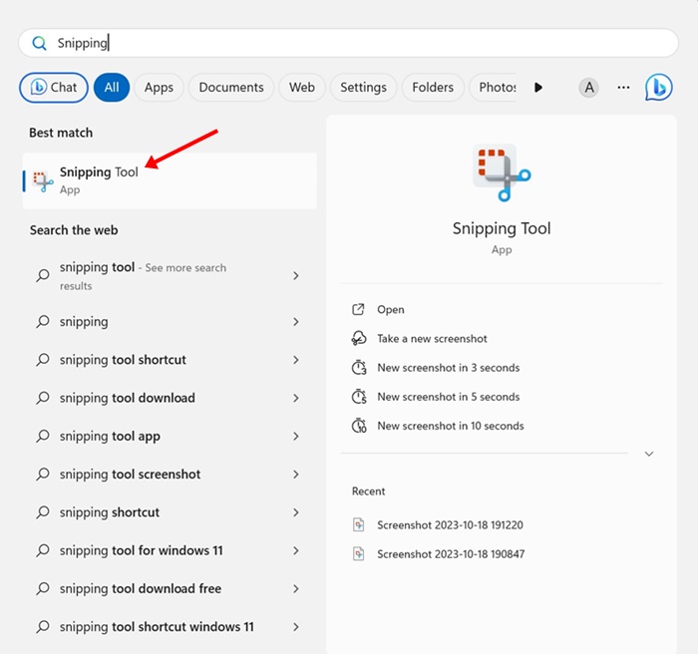This screenshot has width=698, height=654.
Task: Open recent Screenshot 2023-10-18 190847
Action: point(450,553)
